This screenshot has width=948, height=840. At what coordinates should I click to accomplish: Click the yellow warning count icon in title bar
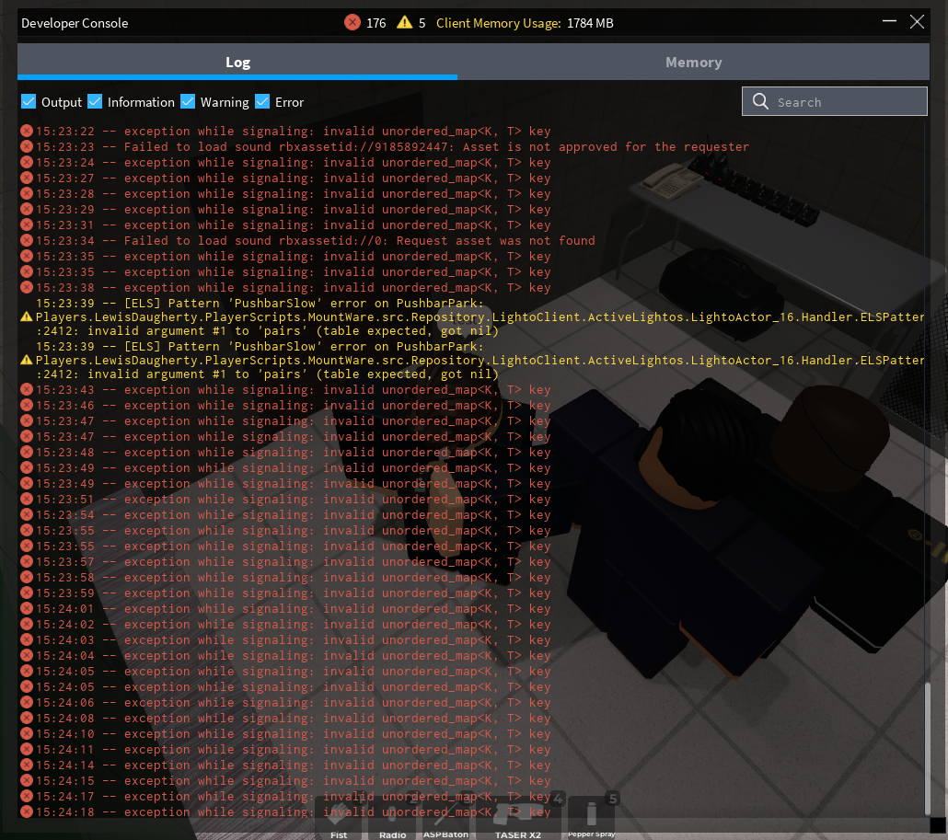(404, 23)
